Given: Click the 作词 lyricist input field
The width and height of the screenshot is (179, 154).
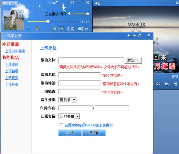Looking at the screenshot, I should tap(76, 108).
